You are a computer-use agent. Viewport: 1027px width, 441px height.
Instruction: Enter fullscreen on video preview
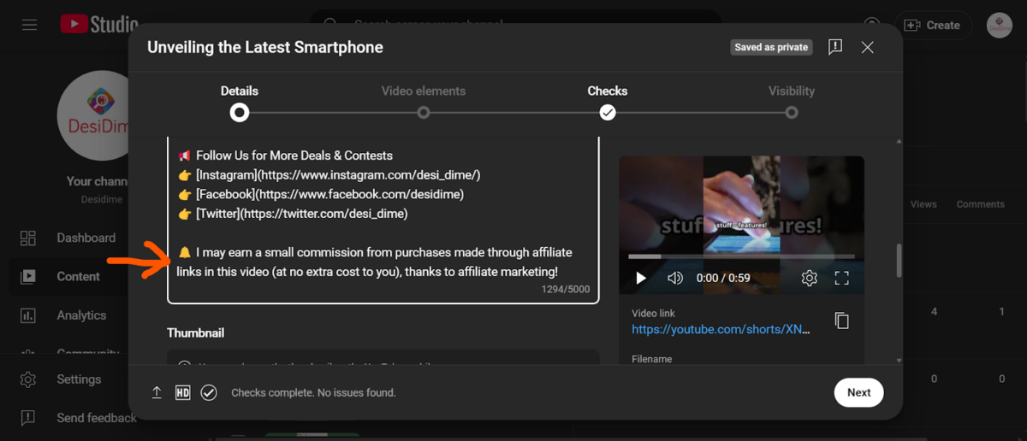click(x=841, y=278)
